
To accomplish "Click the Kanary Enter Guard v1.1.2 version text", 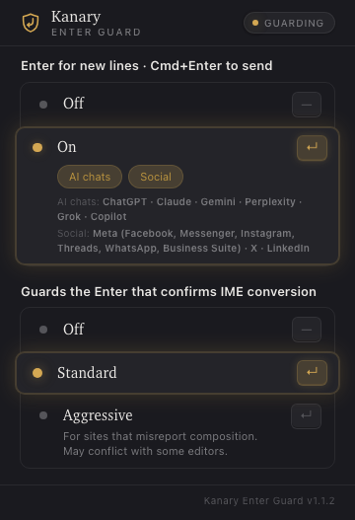I will click(x=269, y=501).
